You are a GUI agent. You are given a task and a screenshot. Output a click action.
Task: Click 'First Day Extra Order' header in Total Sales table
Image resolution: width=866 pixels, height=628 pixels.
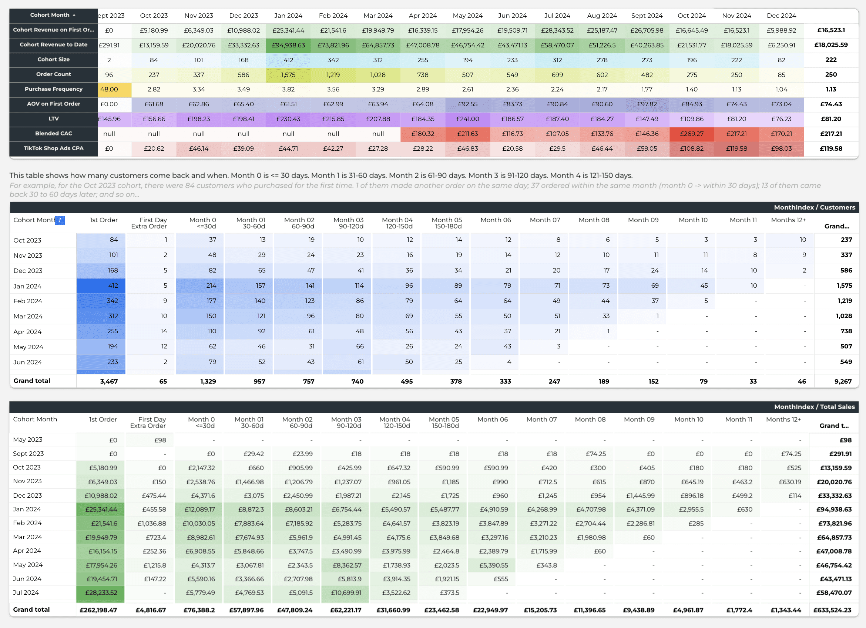coord(148,422)
